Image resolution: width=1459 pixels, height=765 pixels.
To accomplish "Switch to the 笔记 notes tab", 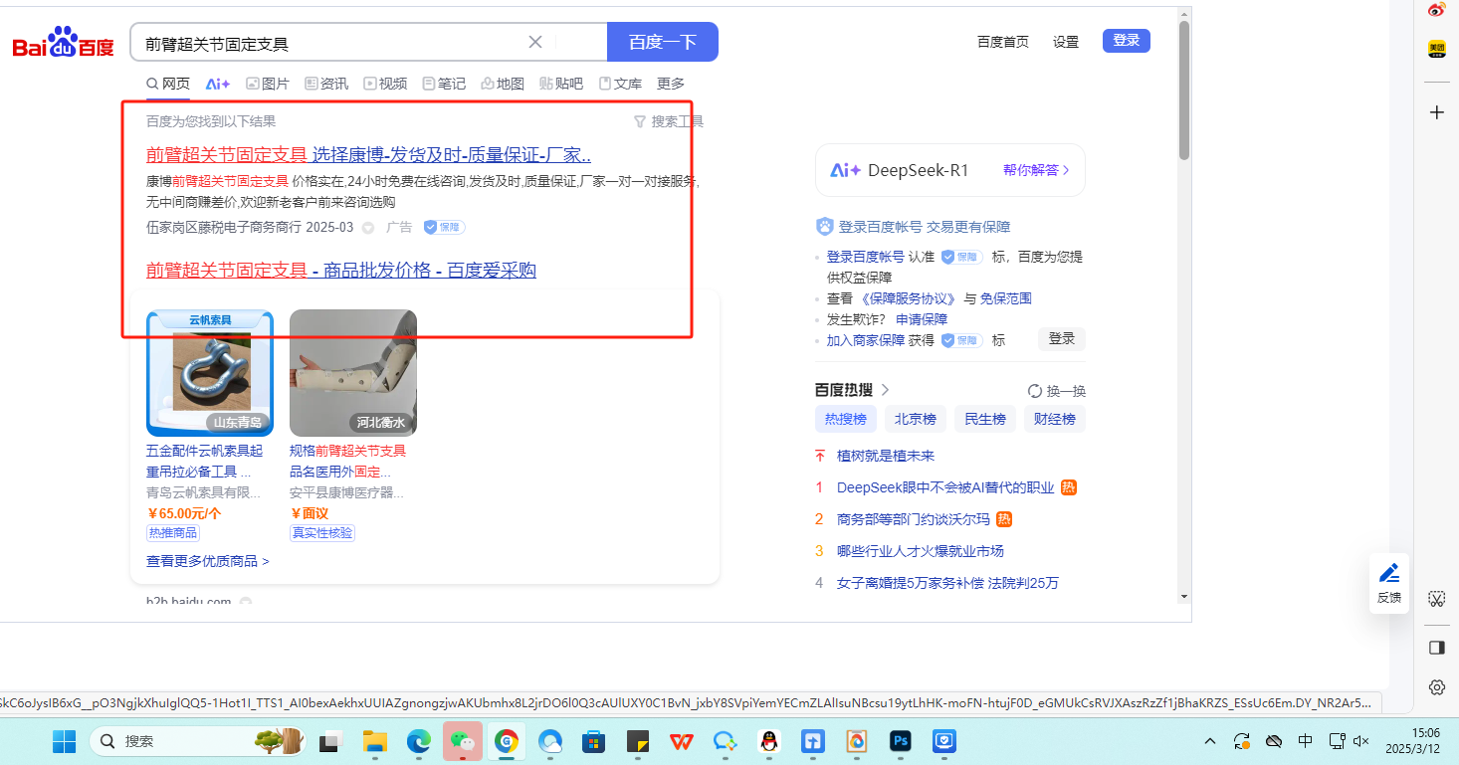I will 444,84.
